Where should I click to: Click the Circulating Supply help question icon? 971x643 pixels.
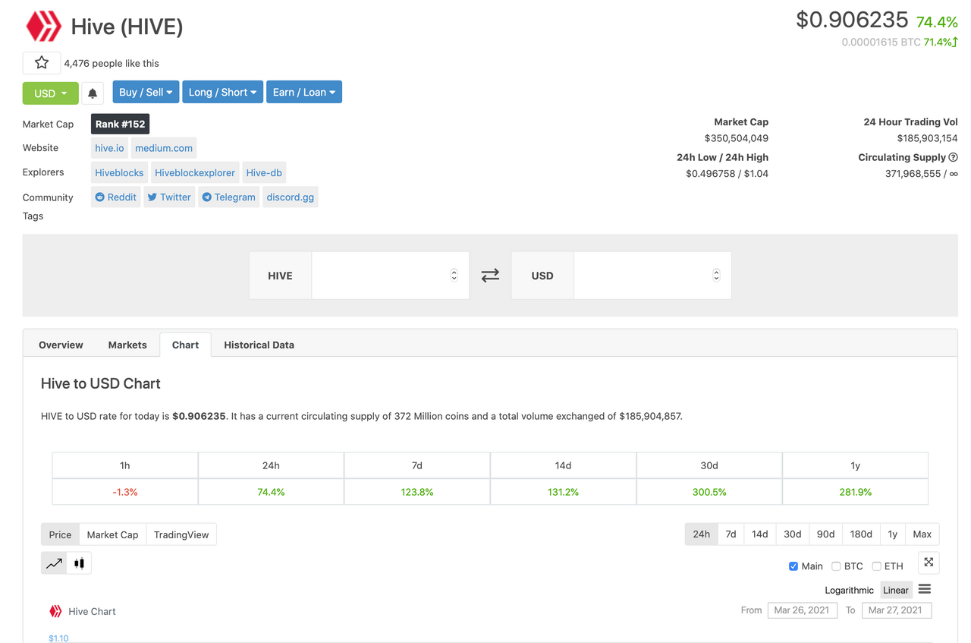954,157
